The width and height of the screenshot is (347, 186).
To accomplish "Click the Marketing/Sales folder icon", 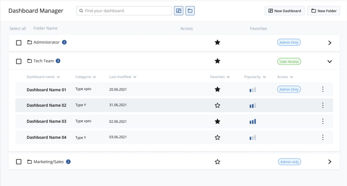I will pyautogui.click(x=29, y=162).
